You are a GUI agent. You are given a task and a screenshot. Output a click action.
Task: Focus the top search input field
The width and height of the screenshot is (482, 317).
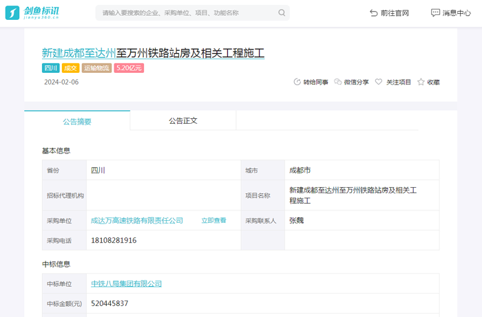(x=186, y=13)
